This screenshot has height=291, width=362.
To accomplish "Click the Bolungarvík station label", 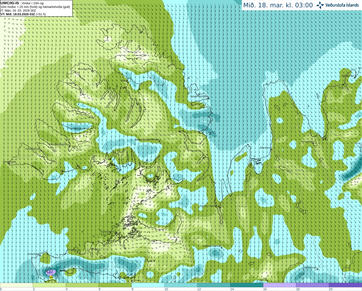I will pyautogui.click(x=85, y=69).
